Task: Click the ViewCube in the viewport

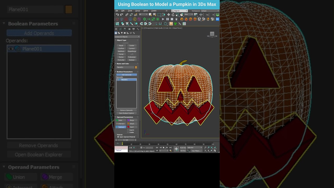Action: pos(212,34)
